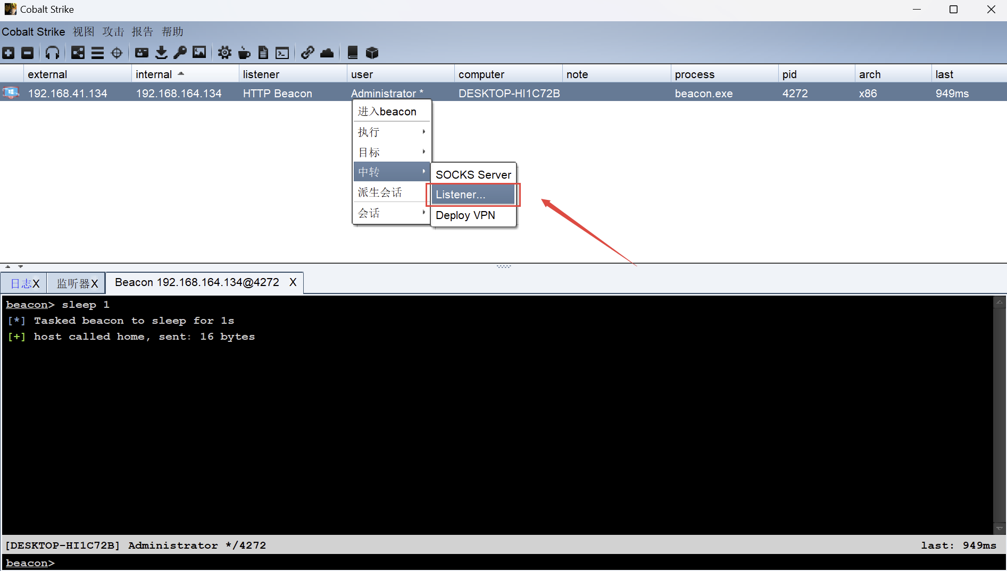Click console scrollbar down arrow
The image size is (1007, 571).
[1000, 528]
